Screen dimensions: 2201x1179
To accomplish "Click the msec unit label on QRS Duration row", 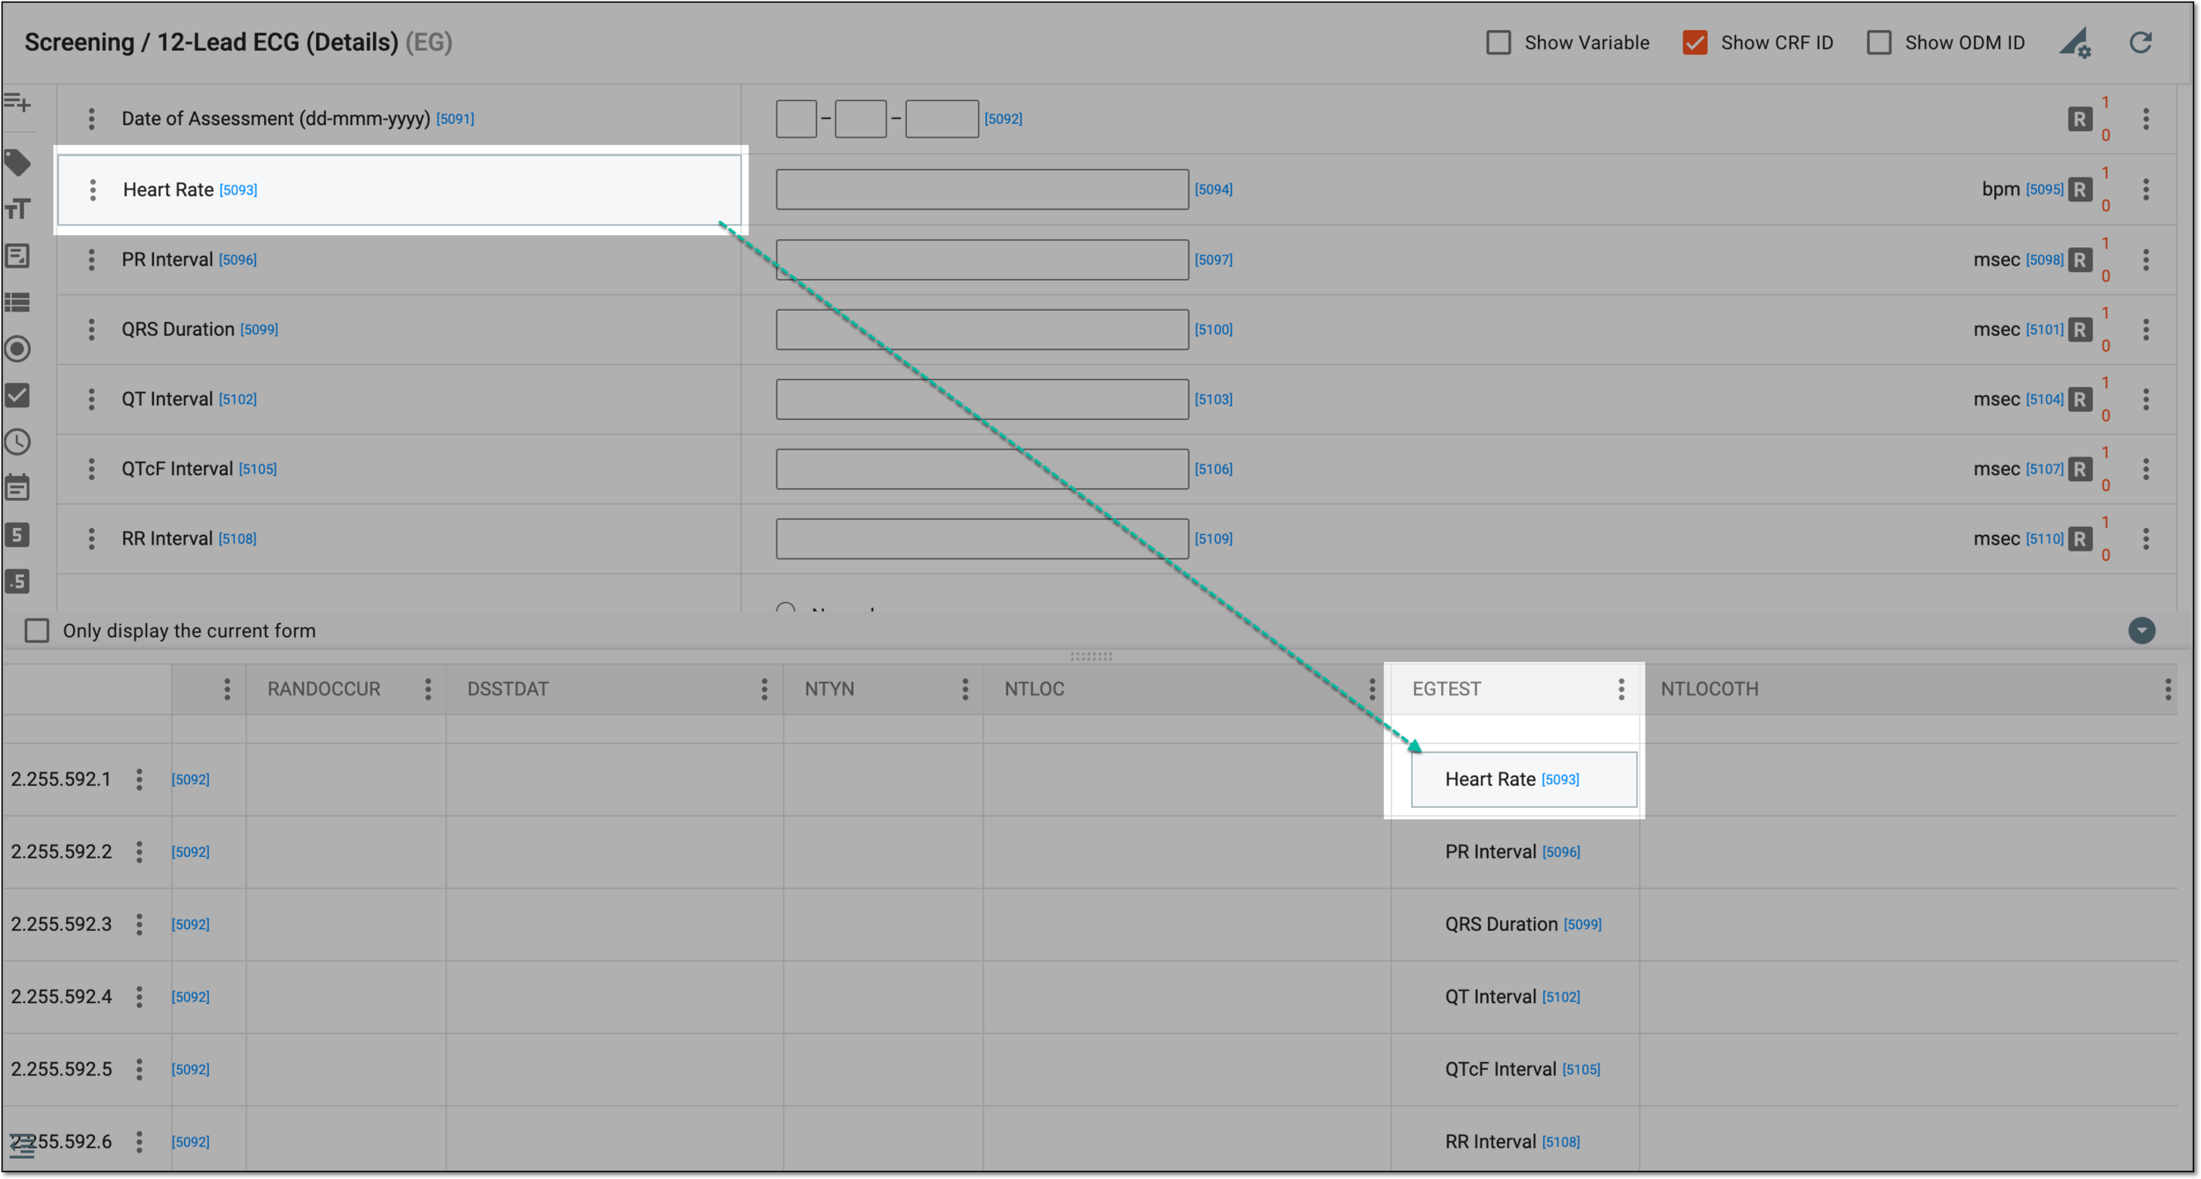I will 1997,329.
